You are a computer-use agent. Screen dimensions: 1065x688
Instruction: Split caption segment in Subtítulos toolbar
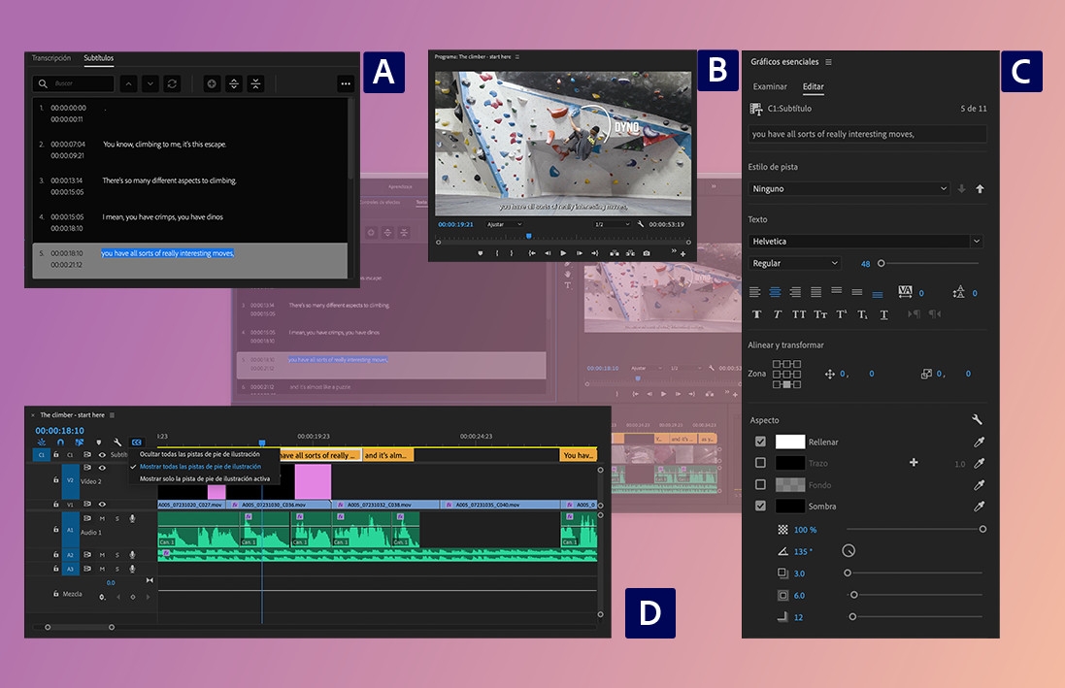coord(234,83)
